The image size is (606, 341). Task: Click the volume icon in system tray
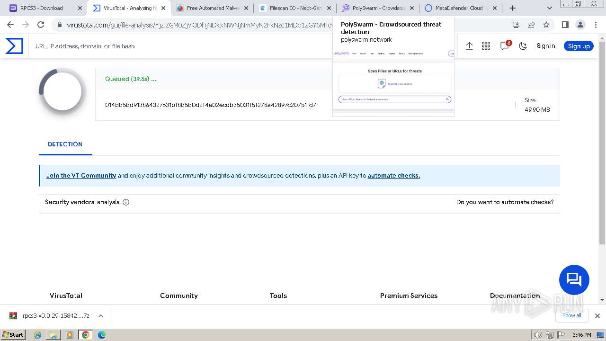(x=538, y=335)
